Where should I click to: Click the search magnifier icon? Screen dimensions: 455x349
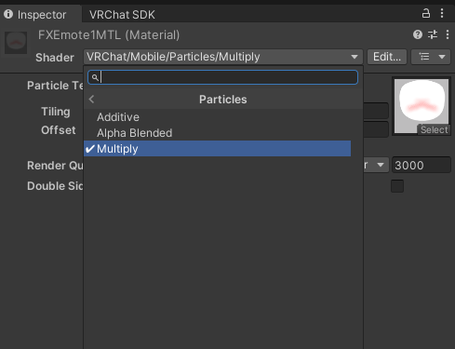pyautogui.click(x=95, y=77)
